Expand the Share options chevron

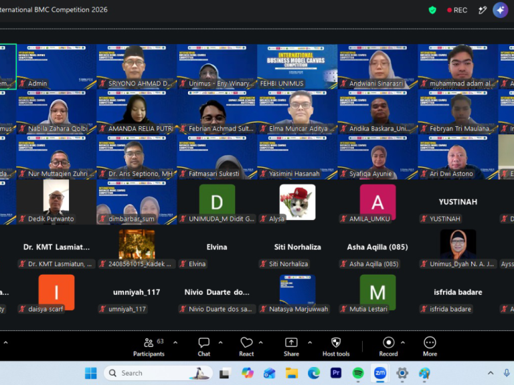pos(310,342)
